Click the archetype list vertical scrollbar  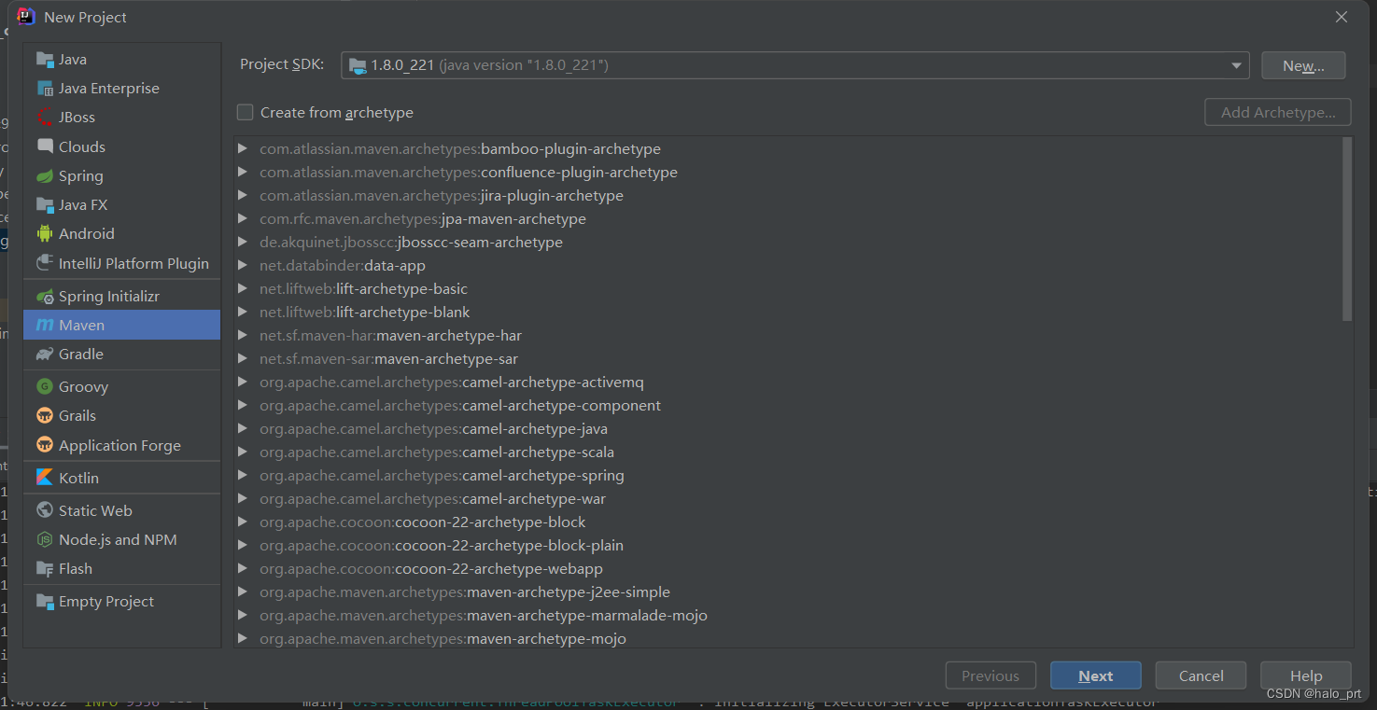(x=1347, y=230)
